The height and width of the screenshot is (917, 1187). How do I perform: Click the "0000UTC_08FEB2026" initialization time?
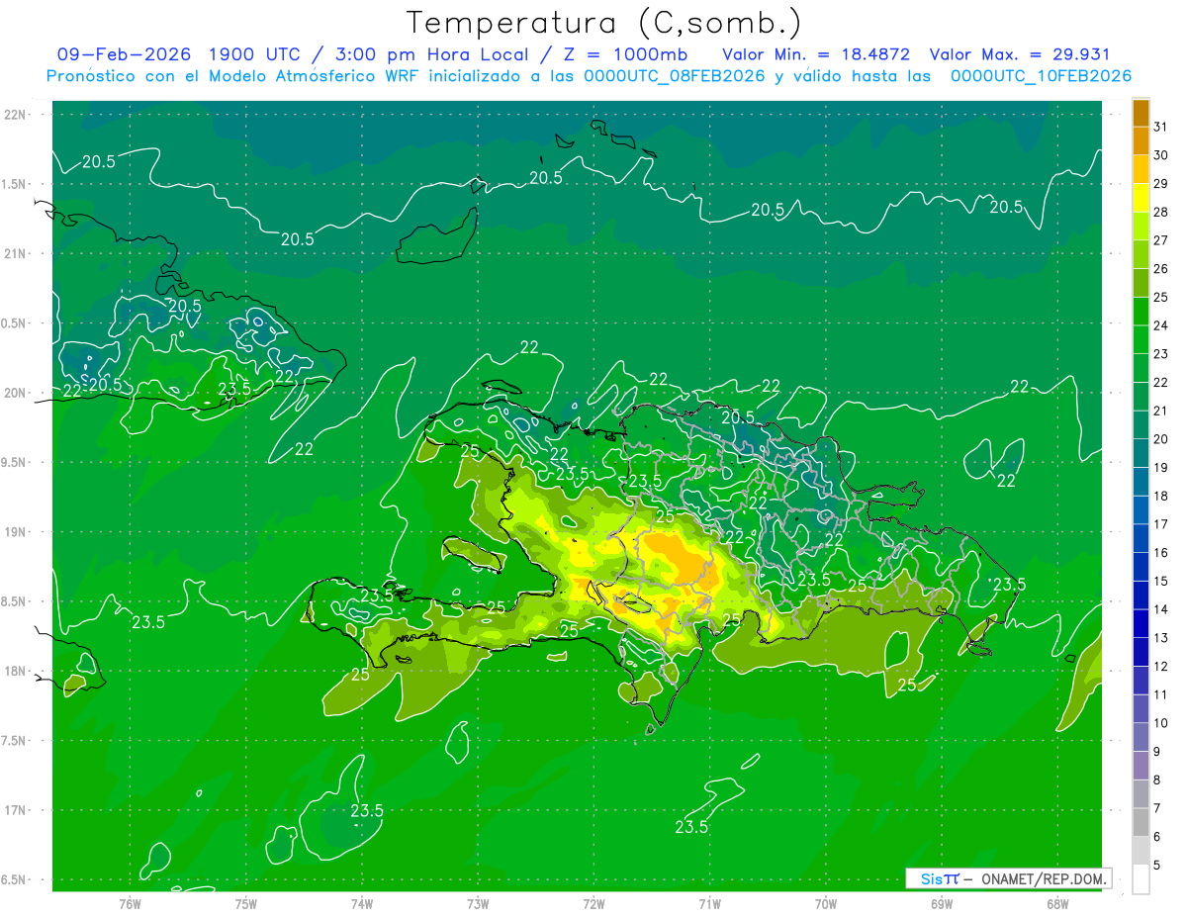pyautogui.click(x=675, y=76)
